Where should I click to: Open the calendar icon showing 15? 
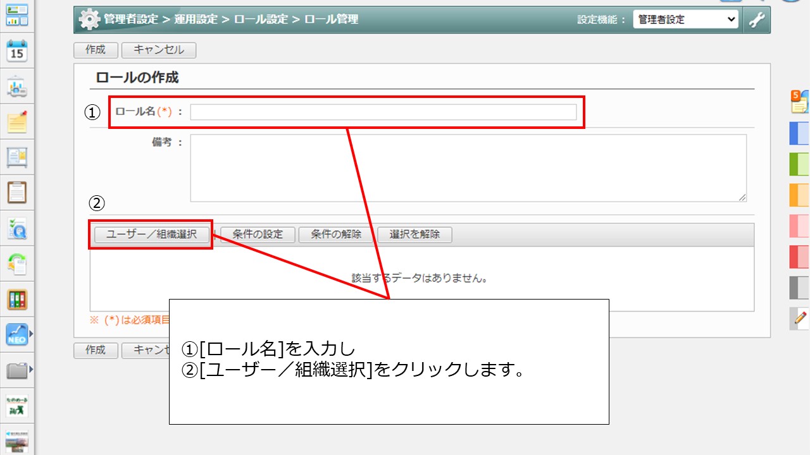point(17,51)
